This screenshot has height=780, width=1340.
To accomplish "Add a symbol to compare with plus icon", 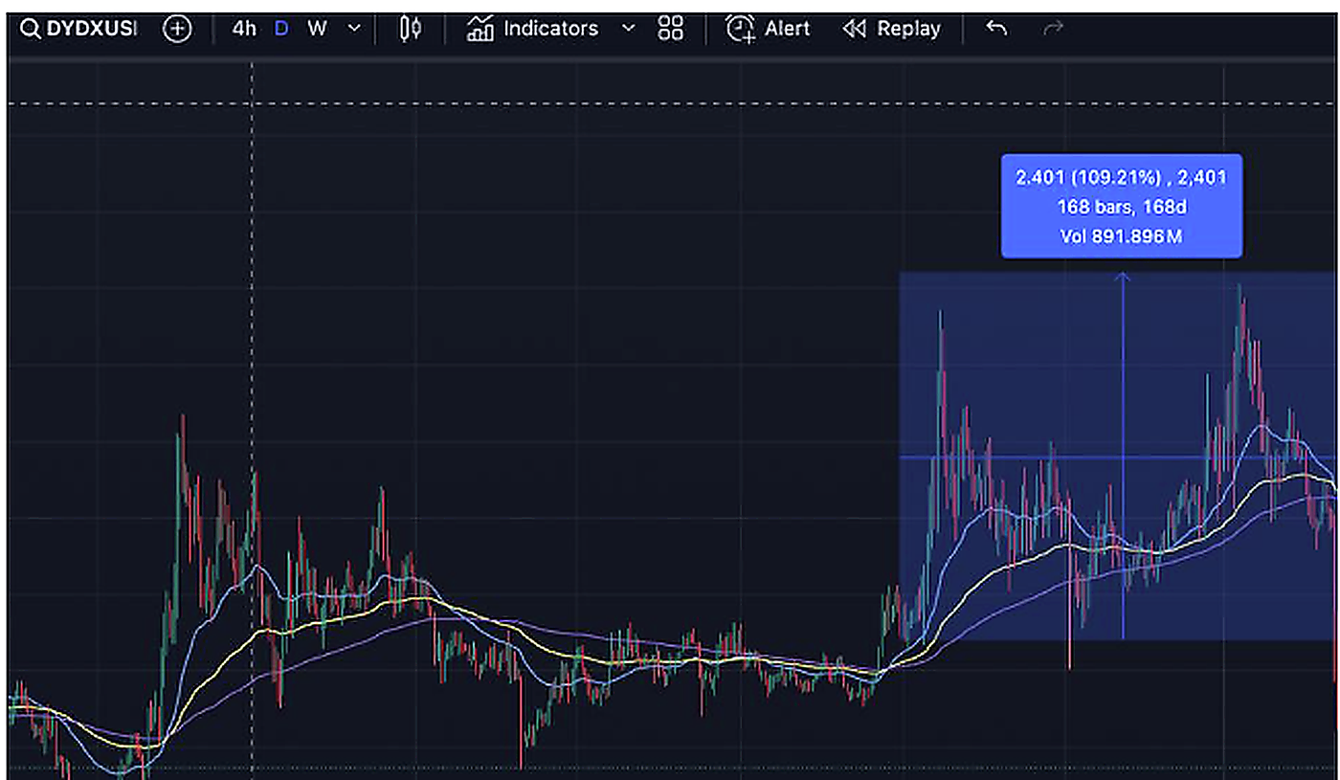I will 177,29.
